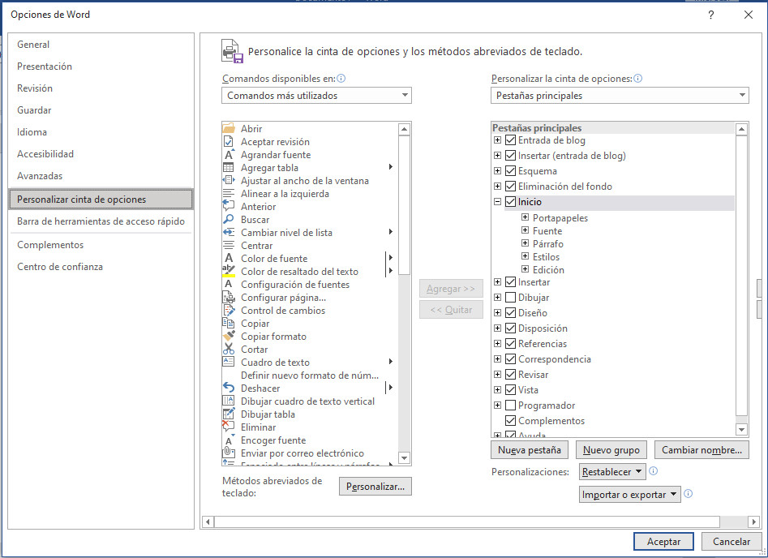Uncheck the Entrada de blog checkbox
768x558 pixels.
click(510, 140)
